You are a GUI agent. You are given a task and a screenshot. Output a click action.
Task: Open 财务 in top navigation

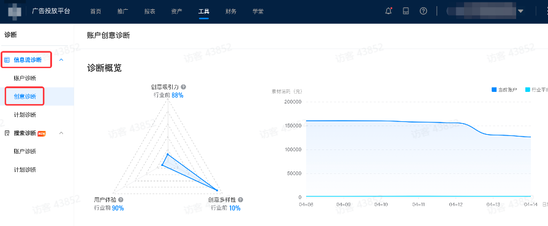(231, 11)
